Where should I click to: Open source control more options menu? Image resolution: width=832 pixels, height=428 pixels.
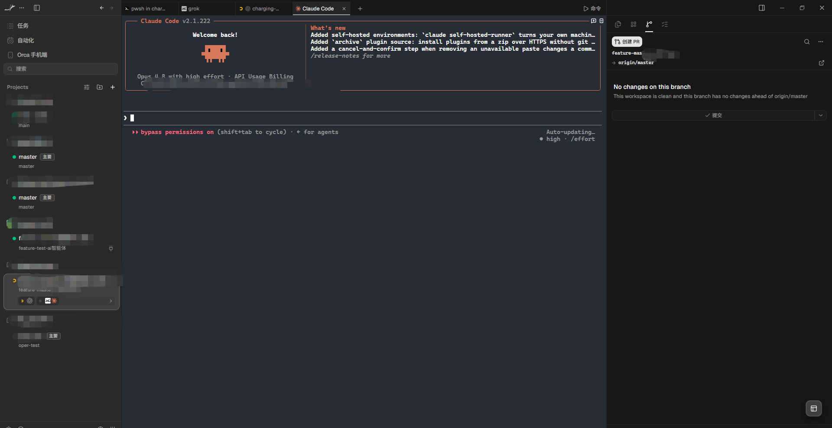pos(821,42)
